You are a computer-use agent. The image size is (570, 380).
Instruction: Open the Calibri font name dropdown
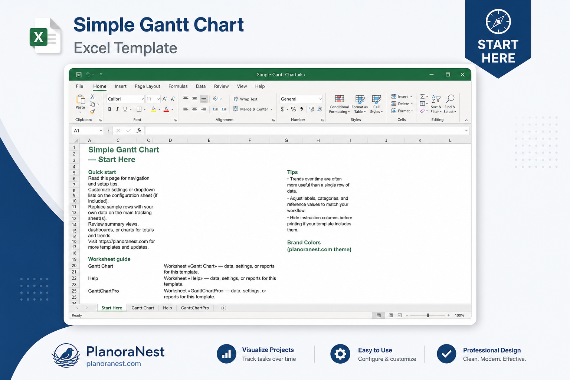(x=142, y=99)
